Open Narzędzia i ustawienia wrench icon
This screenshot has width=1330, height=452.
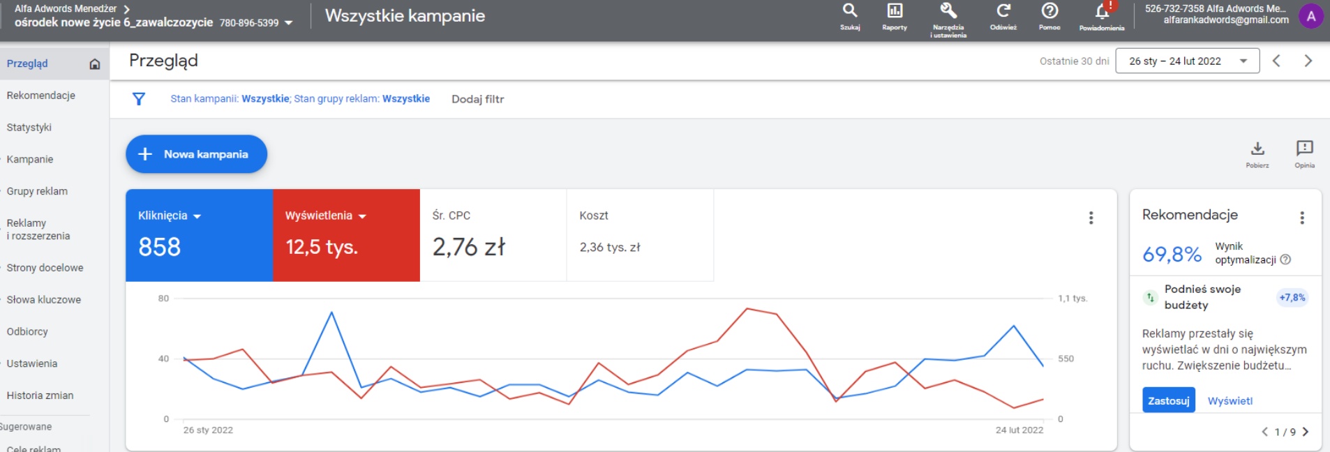(x=948, y=11)
